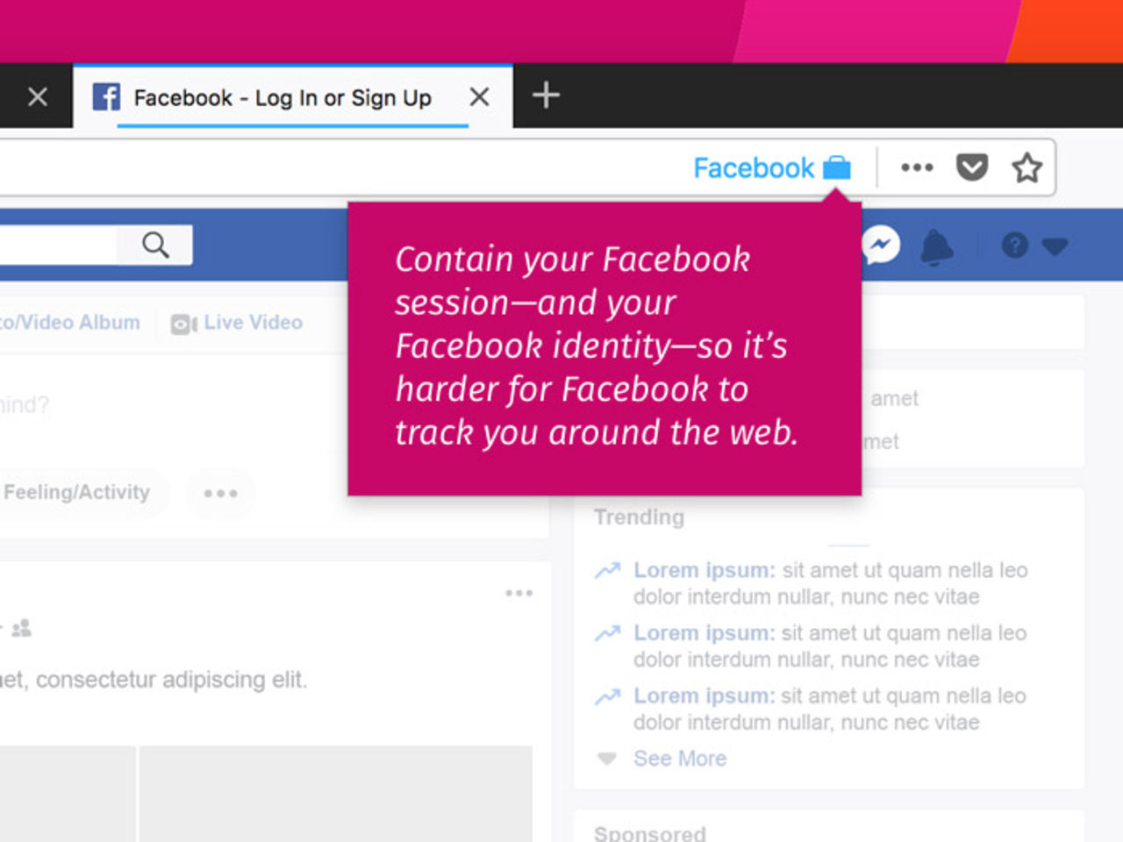The image size is (1123, 842).
Task: Bookmark the page with the star icon
Action: 1026,167
